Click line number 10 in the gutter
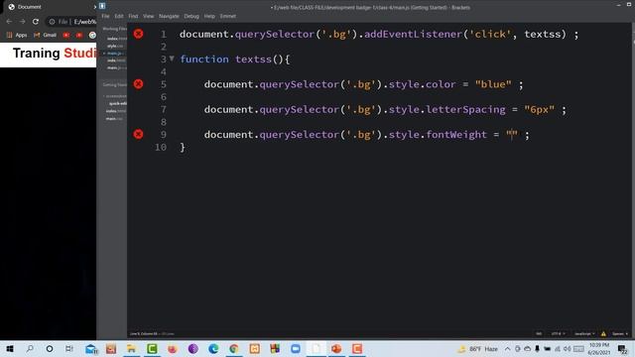The width and height of the screenshot is (635, 357). click(161, 147)
